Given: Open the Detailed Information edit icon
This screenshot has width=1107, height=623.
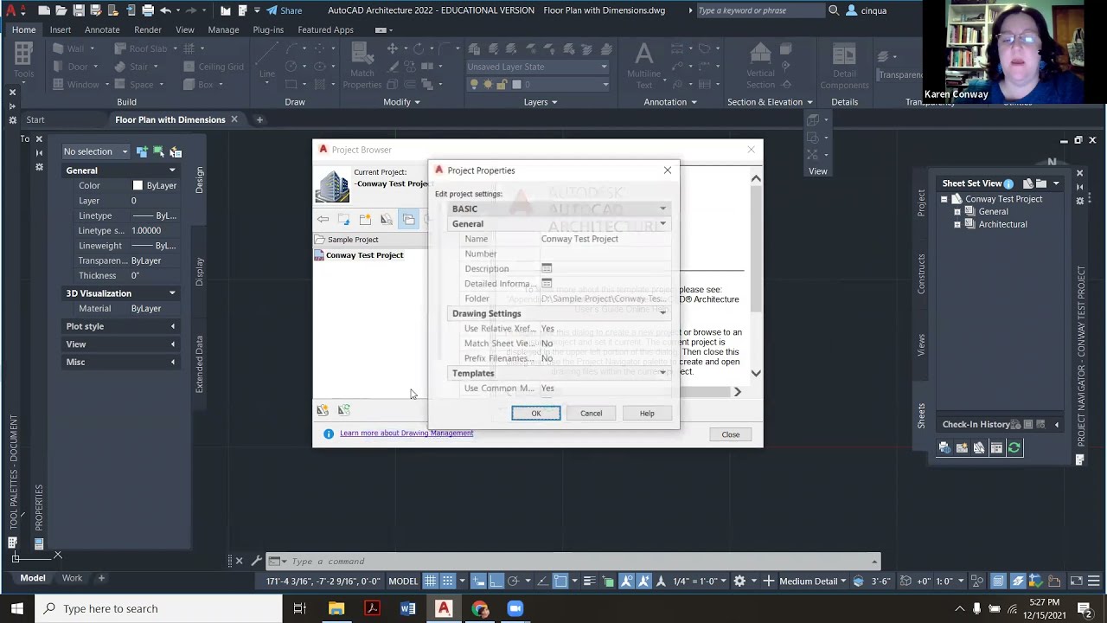Looking at the screenshot, I should pyautogui.click(x=547, y=283).
